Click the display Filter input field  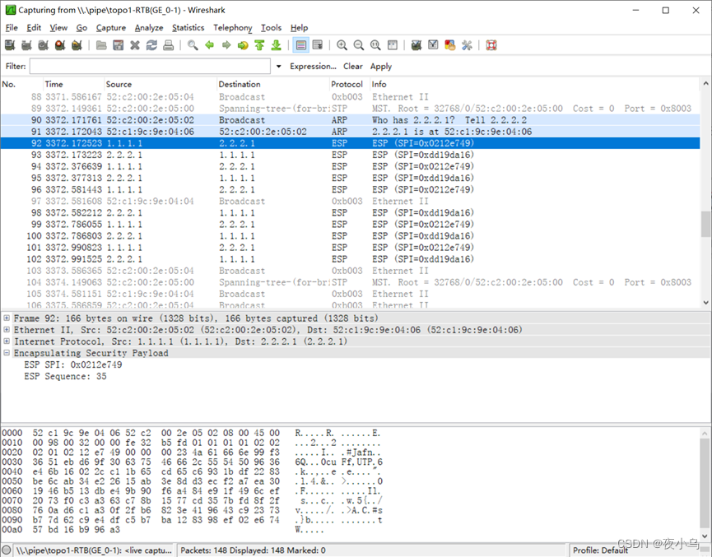click(x=150, y=67)
